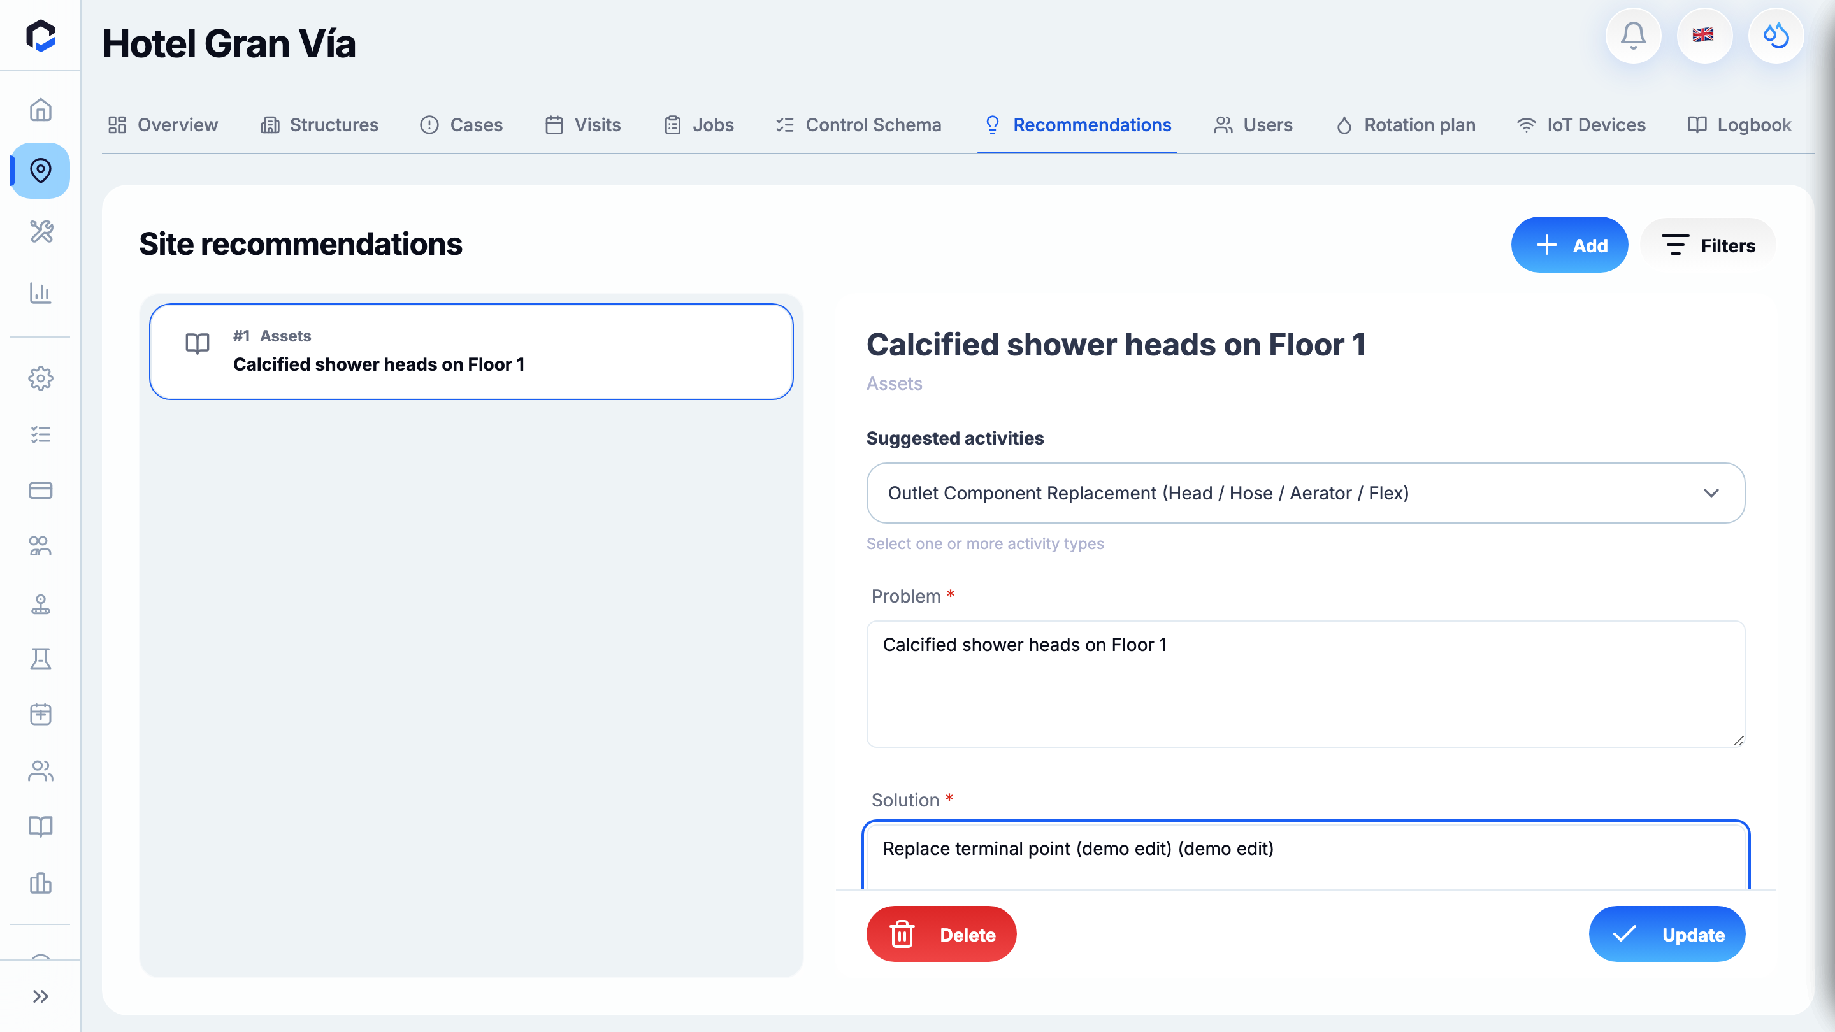Image resolution: width=1835 pixels, height=1032 pixels.
Task: Open the calendar plus sidebar icon
Action: (x=41, y=714)
